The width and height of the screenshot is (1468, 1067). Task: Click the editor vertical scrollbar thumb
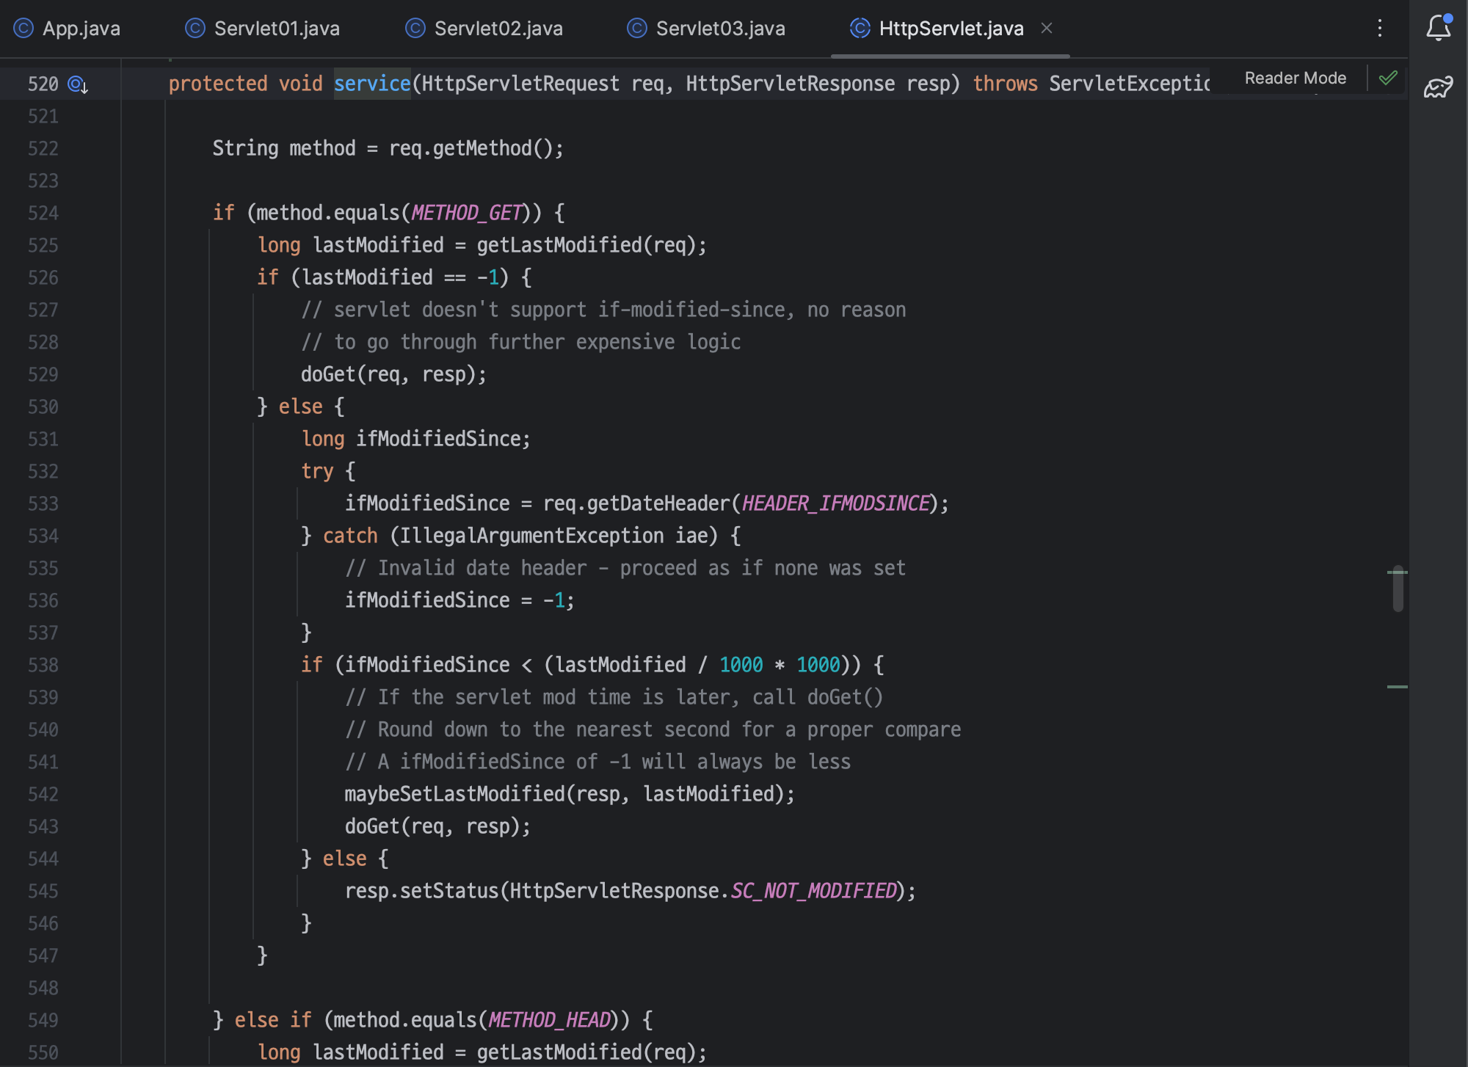coord(1398,589)
